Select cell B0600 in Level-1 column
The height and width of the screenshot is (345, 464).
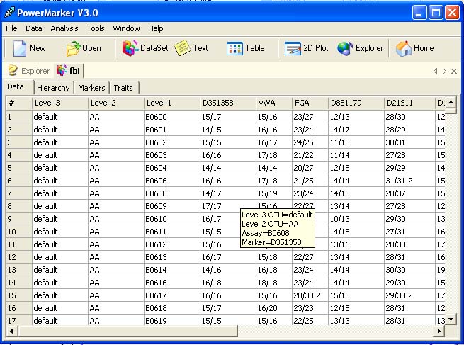[x=172, y=117]
